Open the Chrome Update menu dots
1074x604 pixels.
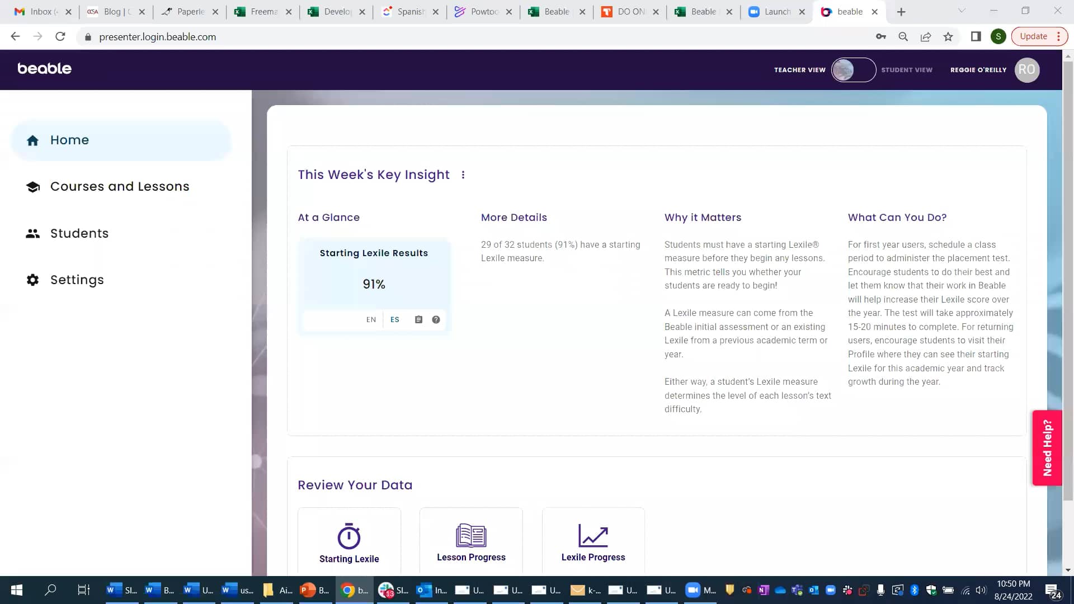click(x=1058, y=36)
